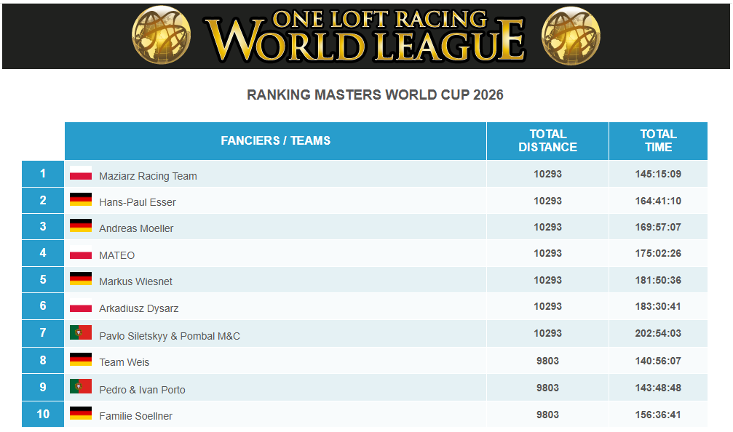Click the Polish flag beside Arkadiusz Dysarz
The image size is (733, 432).
pyautogui.click(x=81, y=306)
